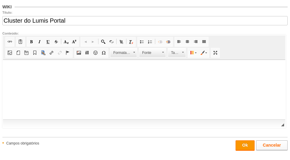
Task: Insert an anchor with the flag icon
Action: point(68,53)
